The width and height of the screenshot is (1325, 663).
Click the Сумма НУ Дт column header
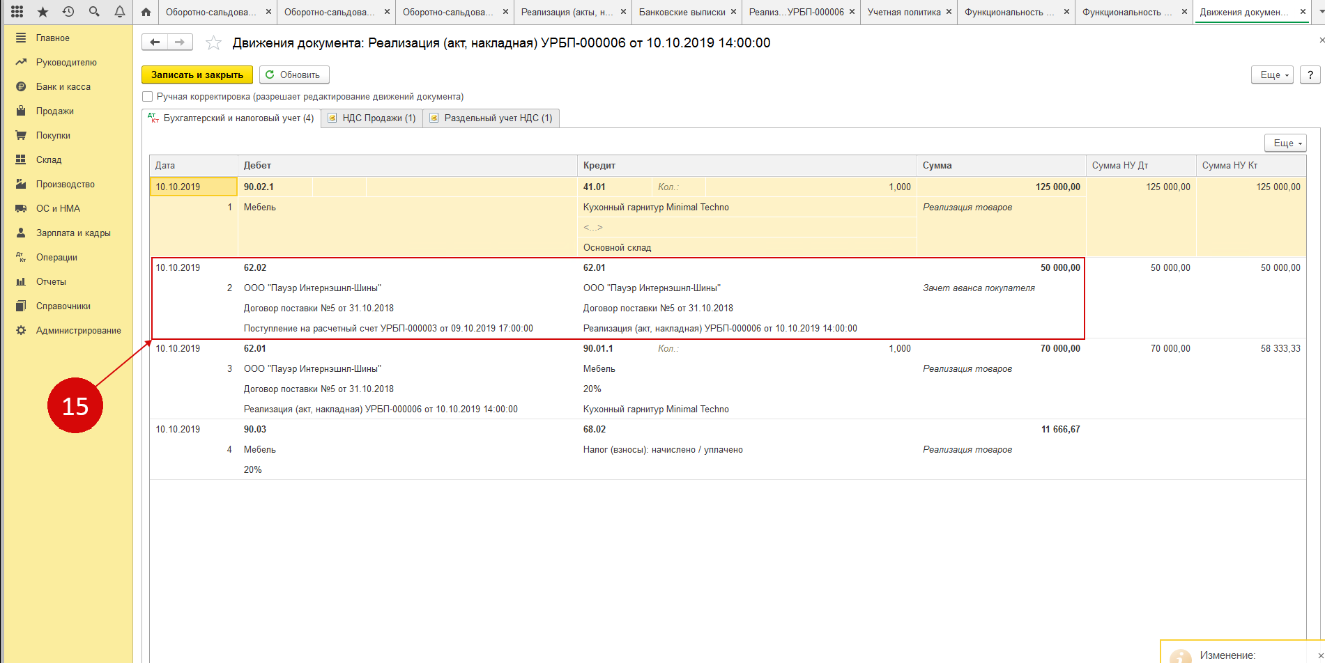[1141, 166]
